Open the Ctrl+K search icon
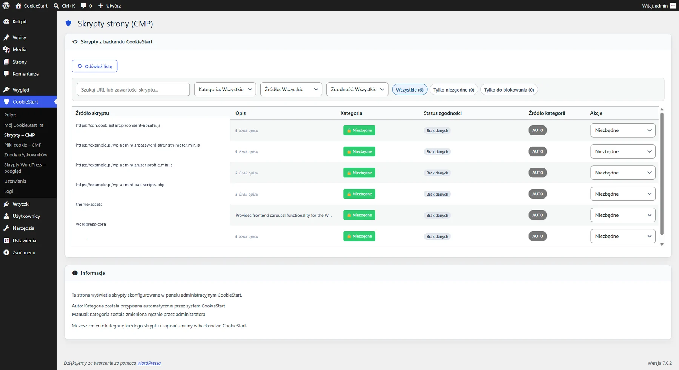Viewport: 679px width, 370px height. (x=56, y=6)
